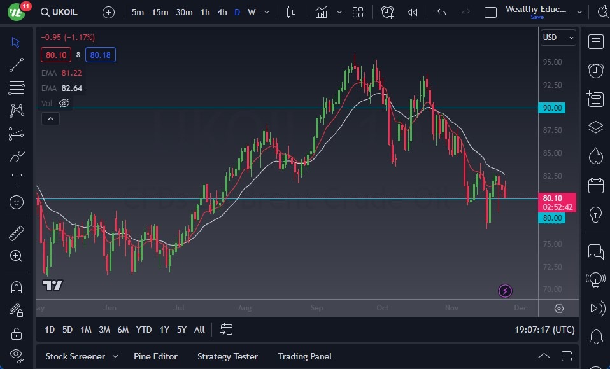The width and height of the screenshot is (610, 369).
Task: Create an alert using the clock icon
Action: pos(388,11)
